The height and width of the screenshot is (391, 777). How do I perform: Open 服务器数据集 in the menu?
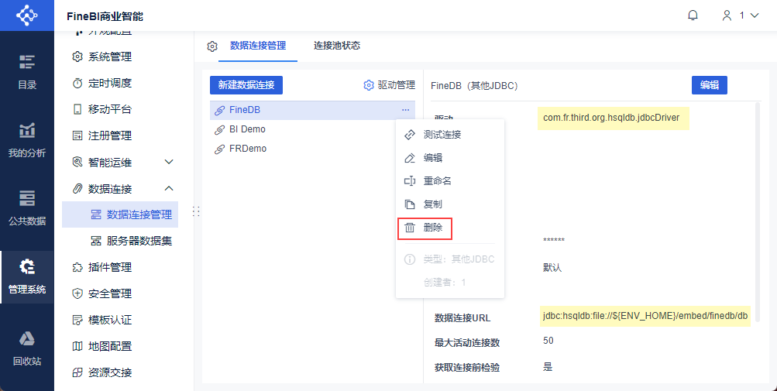[139, 241]
